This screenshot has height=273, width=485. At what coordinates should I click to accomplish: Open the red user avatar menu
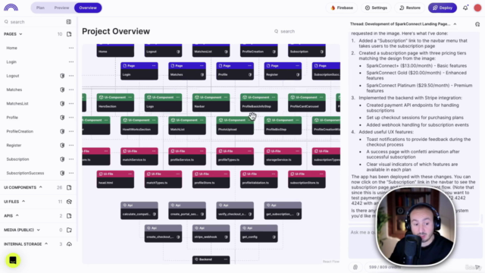click(477, 8)
